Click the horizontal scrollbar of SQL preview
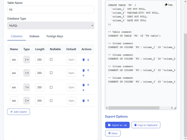Screen dimensions: 187x140 tap(134, 108)
